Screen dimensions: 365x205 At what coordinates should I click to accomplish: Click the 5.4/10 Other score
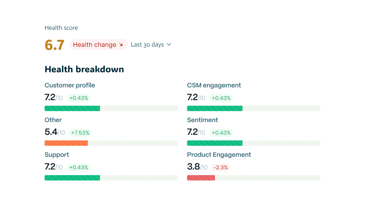point(55,132)
